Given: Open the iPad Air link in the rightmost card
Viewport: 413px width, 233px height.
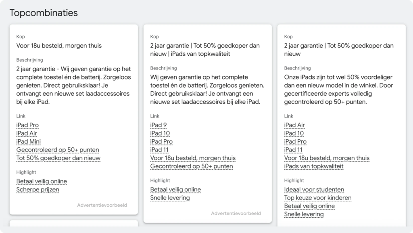Looking at the screenshot, I should pyautogui.click(x=294, y=125).
